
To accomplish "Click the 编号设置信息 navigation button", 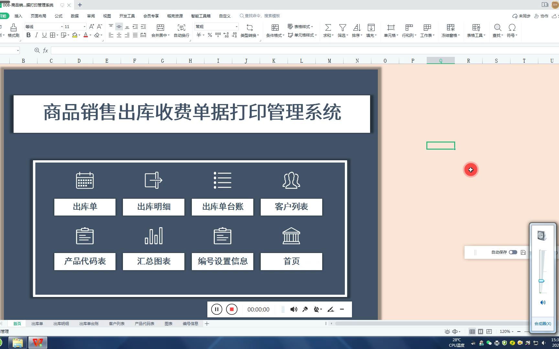I will [223, 261].
